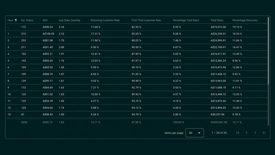The width and height of the screenshot is (275, 155).
Task: Sort table by the Hour column header
Action: click(10, 20)
